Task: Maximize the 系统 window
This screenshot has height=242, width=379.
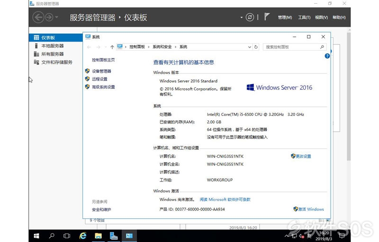Action: click(x=308, y=37)
